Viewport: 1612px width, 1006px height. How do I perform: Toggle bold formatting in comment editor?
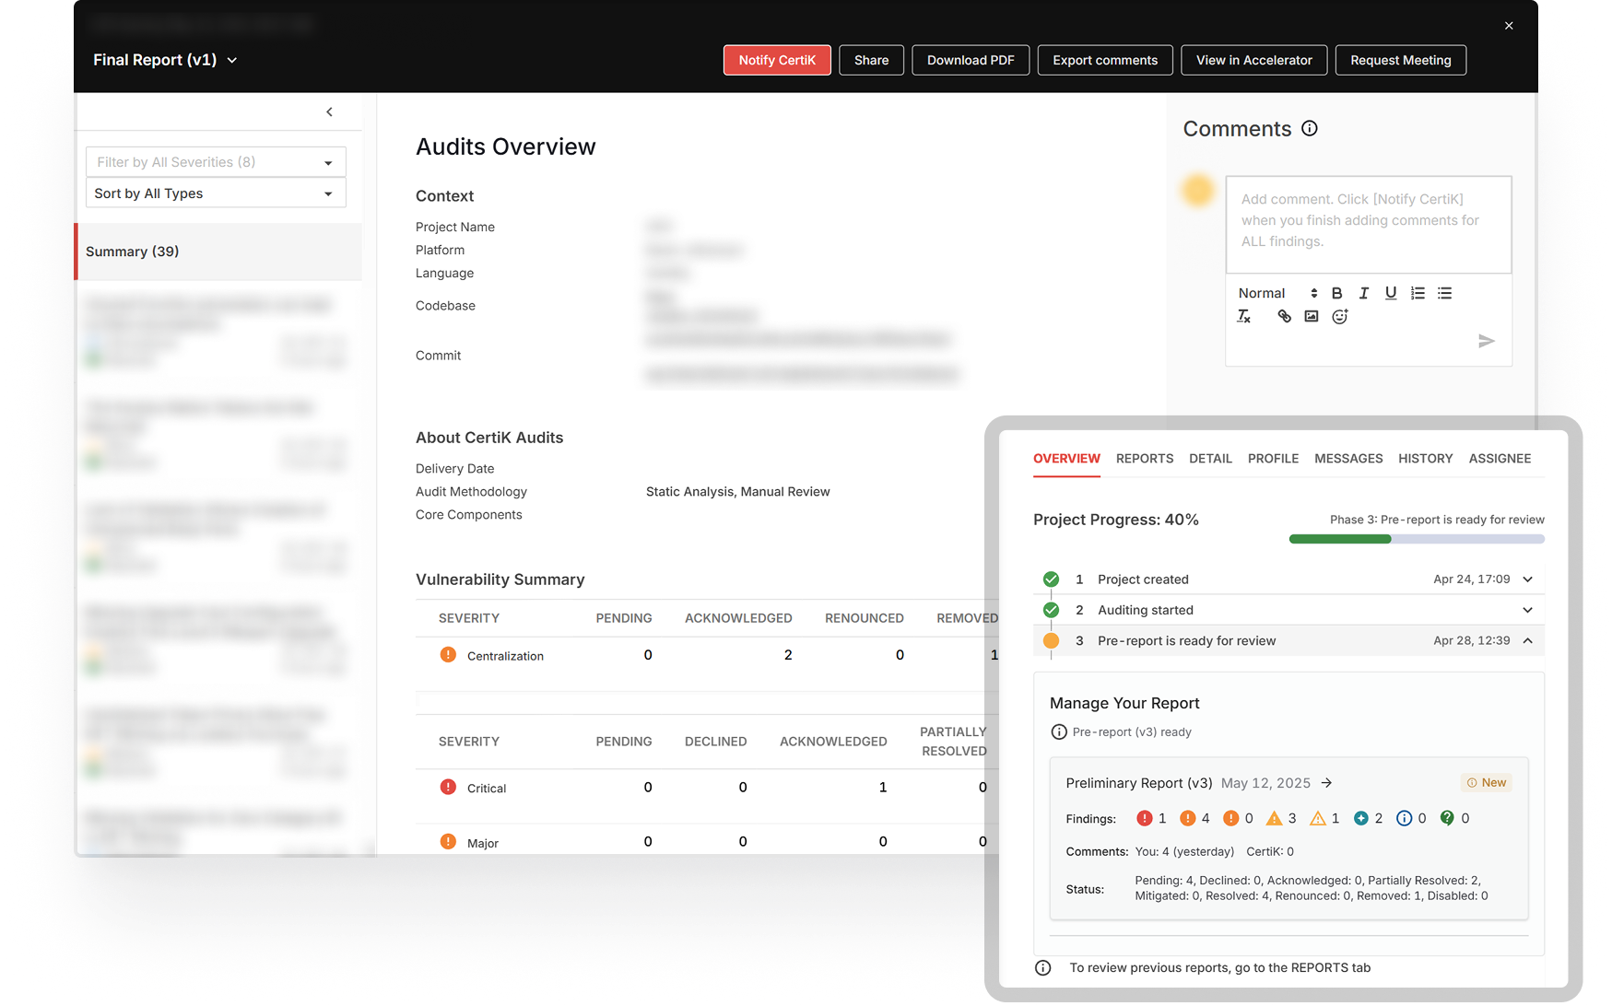tap(1336, 293)
